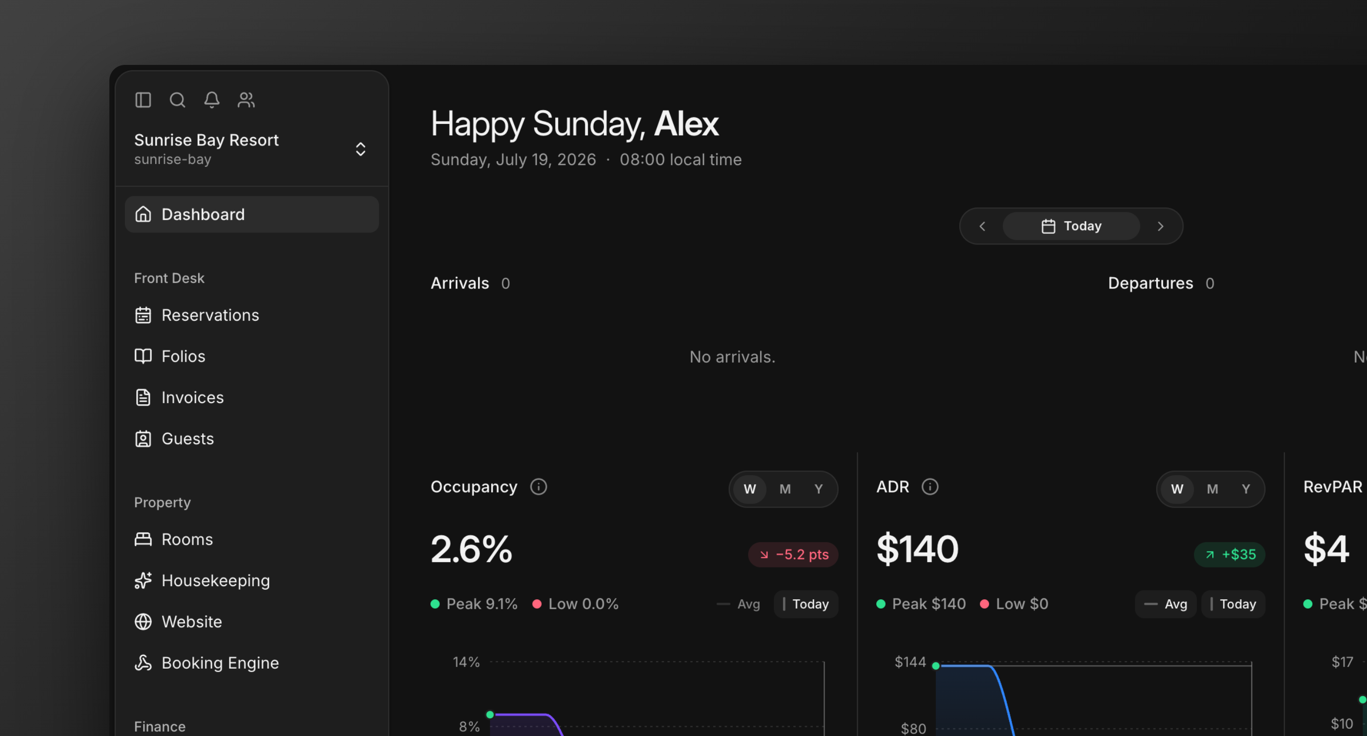Open Guests in the sidebar
This screenshot has width=1367, height=736.
[x=251, y=439]
